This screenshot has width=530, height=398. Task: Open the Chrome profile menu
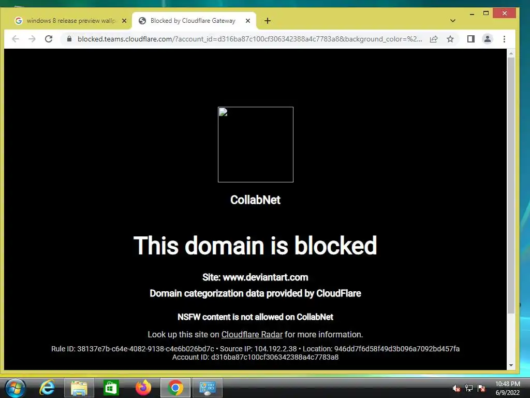point(488,39)
